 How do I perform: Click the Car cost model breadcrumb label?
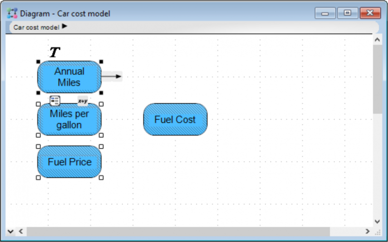[36, 27]
